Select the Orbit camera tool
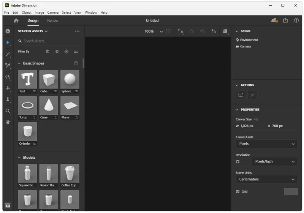 point(8,77)
